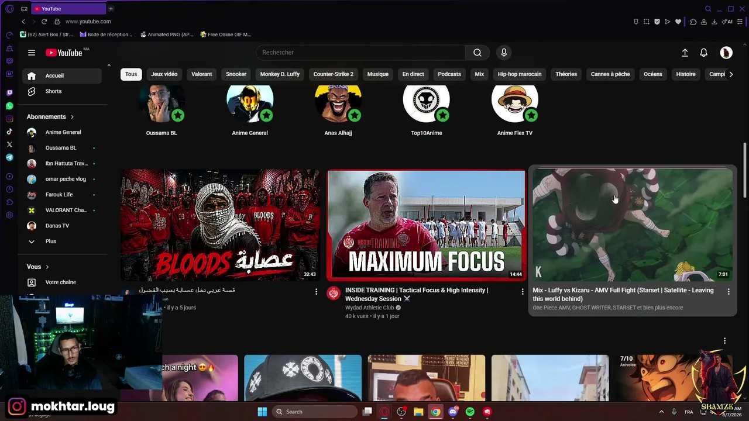Play the MAXIMUM FOCUS video thumbnail
Image resolution: width=749 pixels, height=421 pixels.
point(426,225)
